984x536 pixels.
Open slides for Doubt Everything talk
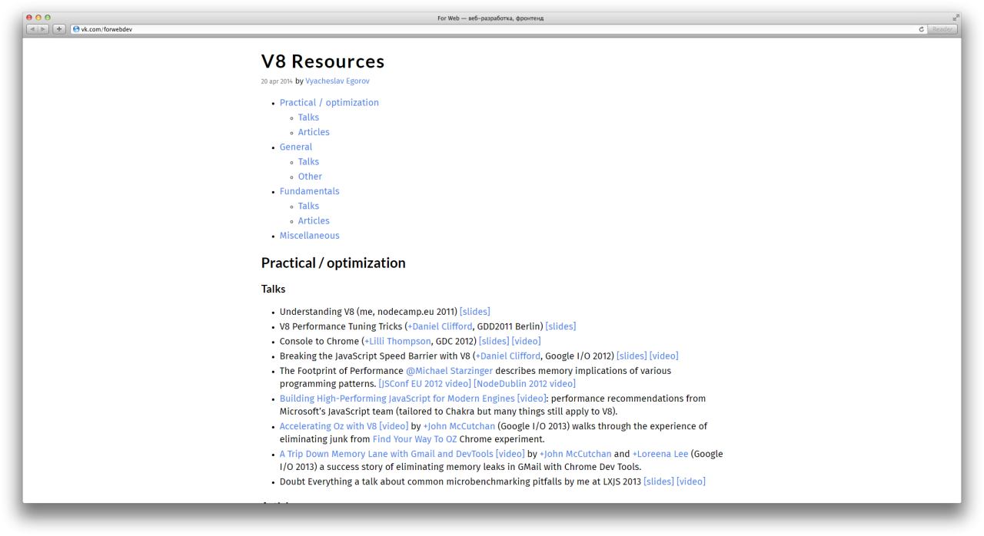point(659,481)
